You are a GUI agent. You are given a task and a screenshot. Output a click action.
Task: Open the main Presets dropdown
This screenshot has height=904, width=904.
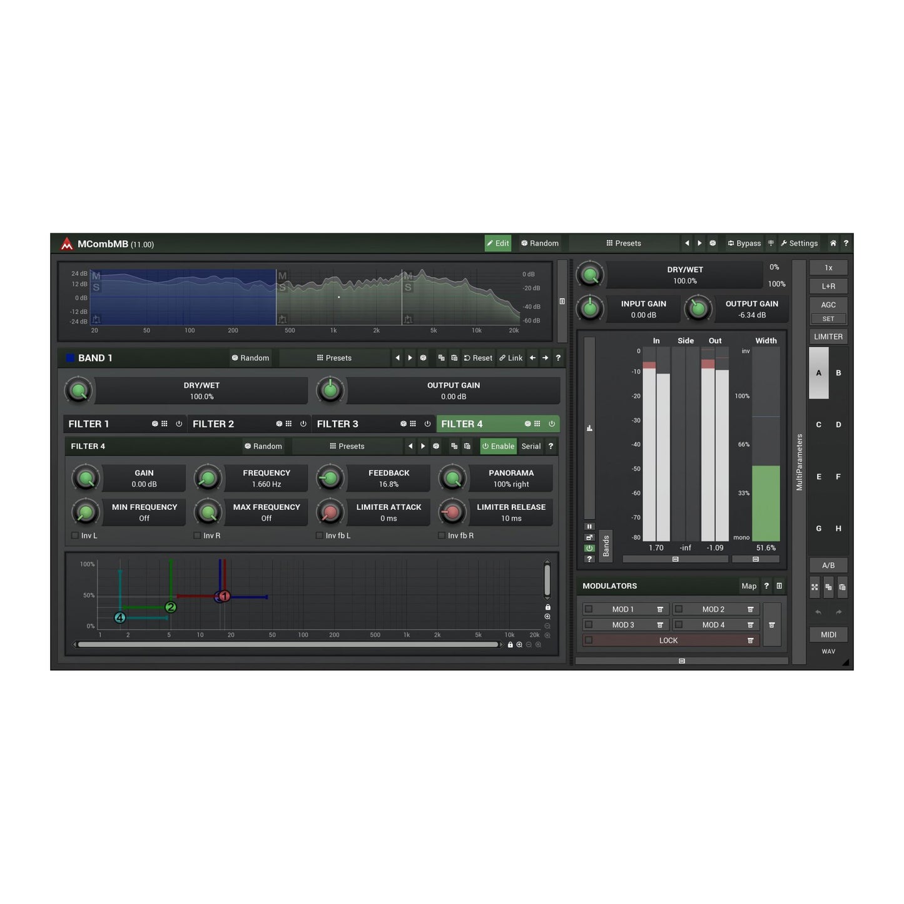pyautogui.click(x=624, y=243)
